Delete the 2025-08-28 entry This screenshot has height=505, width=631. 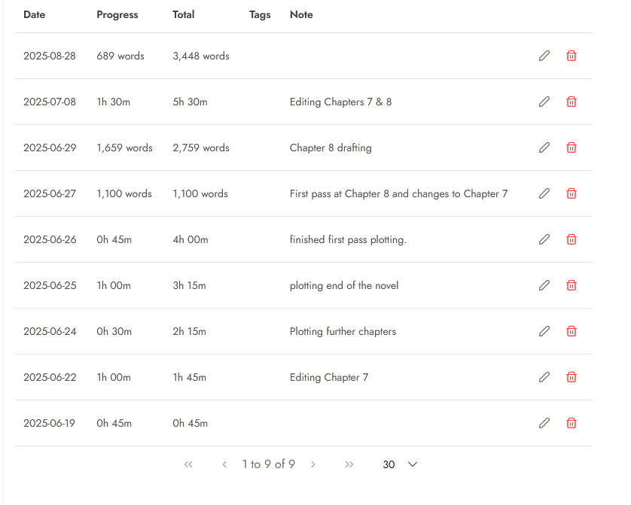tap(572, 56)
